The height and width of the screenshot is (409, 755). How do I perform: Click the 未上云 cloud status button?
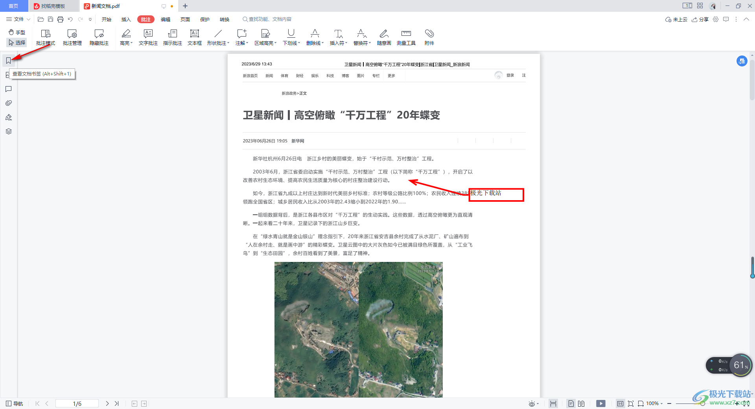coord(676,19)
